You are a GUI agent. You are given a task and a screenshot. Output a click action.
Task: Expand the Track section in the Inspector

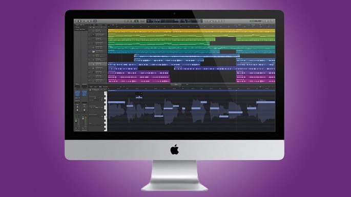tap(80, 29)
